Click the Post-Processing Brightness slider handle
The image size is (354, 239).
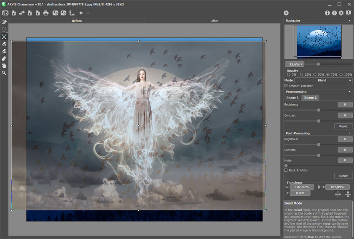(319, 145)
